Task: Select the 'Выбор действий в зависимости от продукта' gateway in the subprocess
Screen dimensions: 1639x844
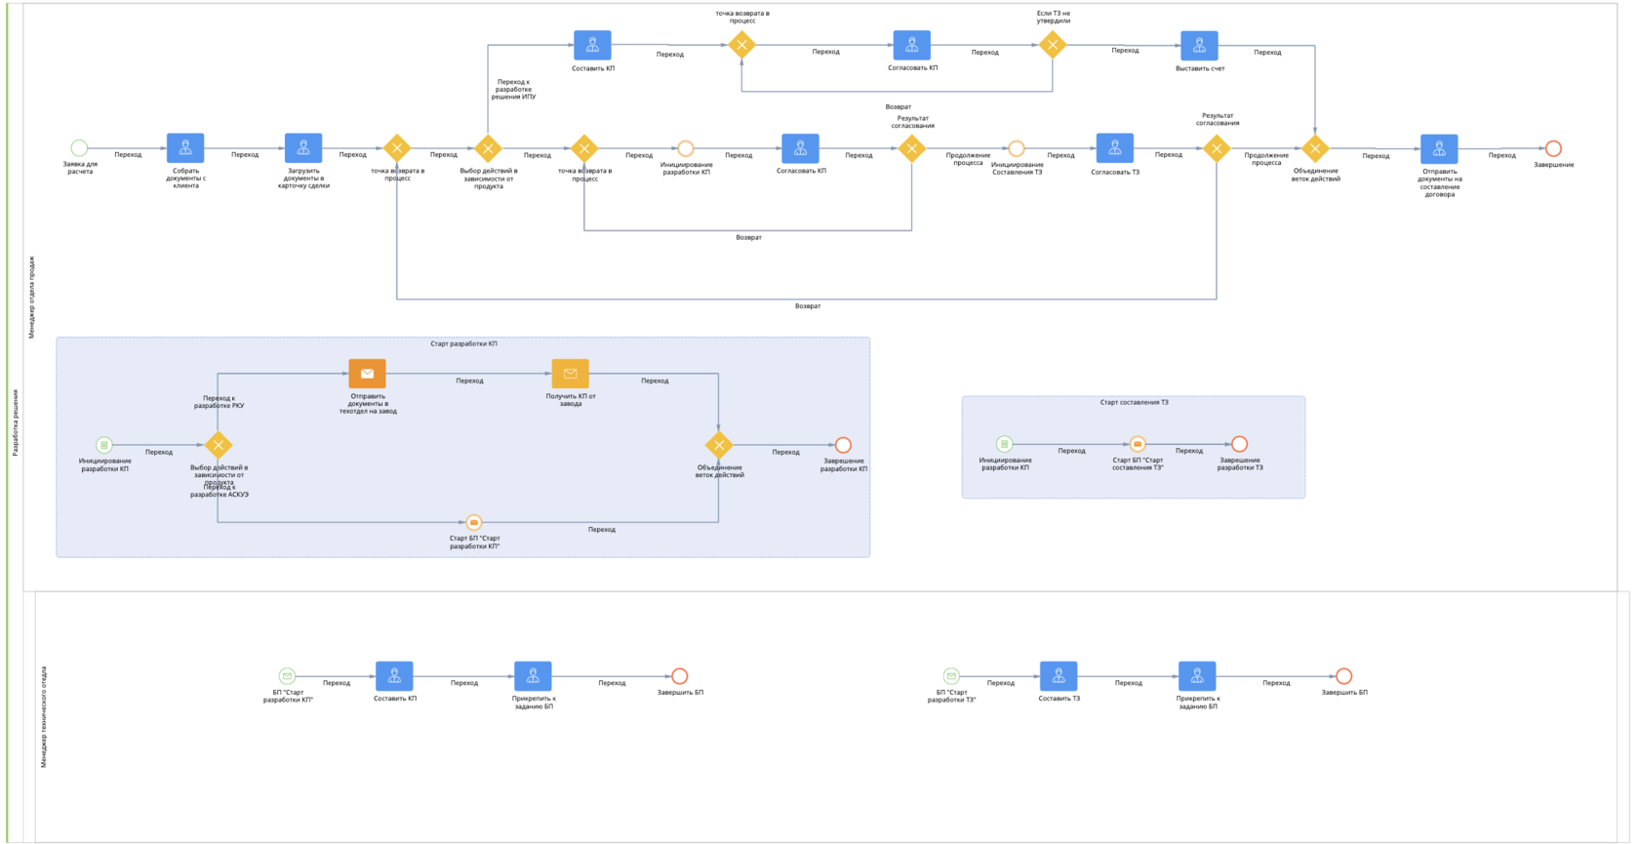Action: click(x=219, y=445)
